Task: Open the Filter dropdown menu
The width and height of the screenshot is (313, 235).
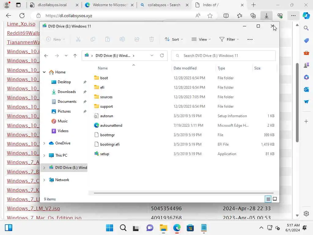Action: [229, 39]
